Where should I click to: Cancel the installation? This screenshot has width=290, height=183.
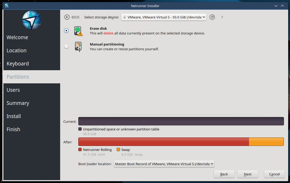tap(275, 174)
